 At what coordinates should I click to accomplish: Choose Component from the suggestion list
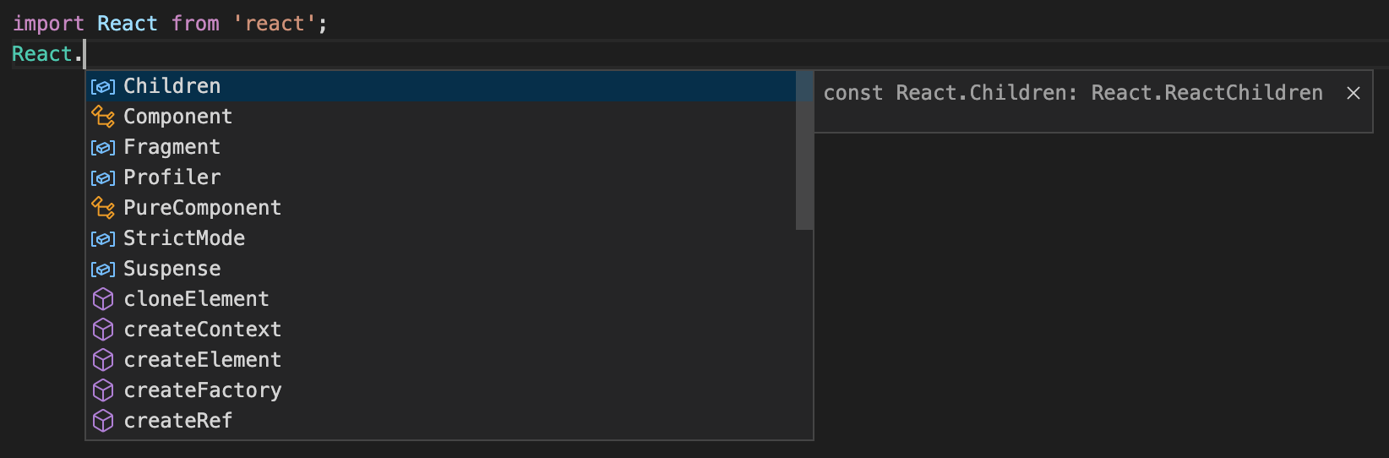point(177,117)
